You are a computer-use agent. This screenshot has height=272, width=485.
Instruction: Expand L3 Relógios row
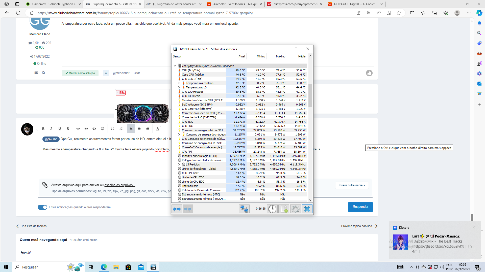[x=179, y=164]
